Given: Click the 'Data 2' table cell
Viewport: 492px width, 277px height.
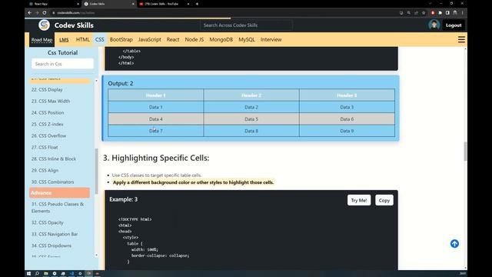Looking at the screenshot, I should pos(251,107).
